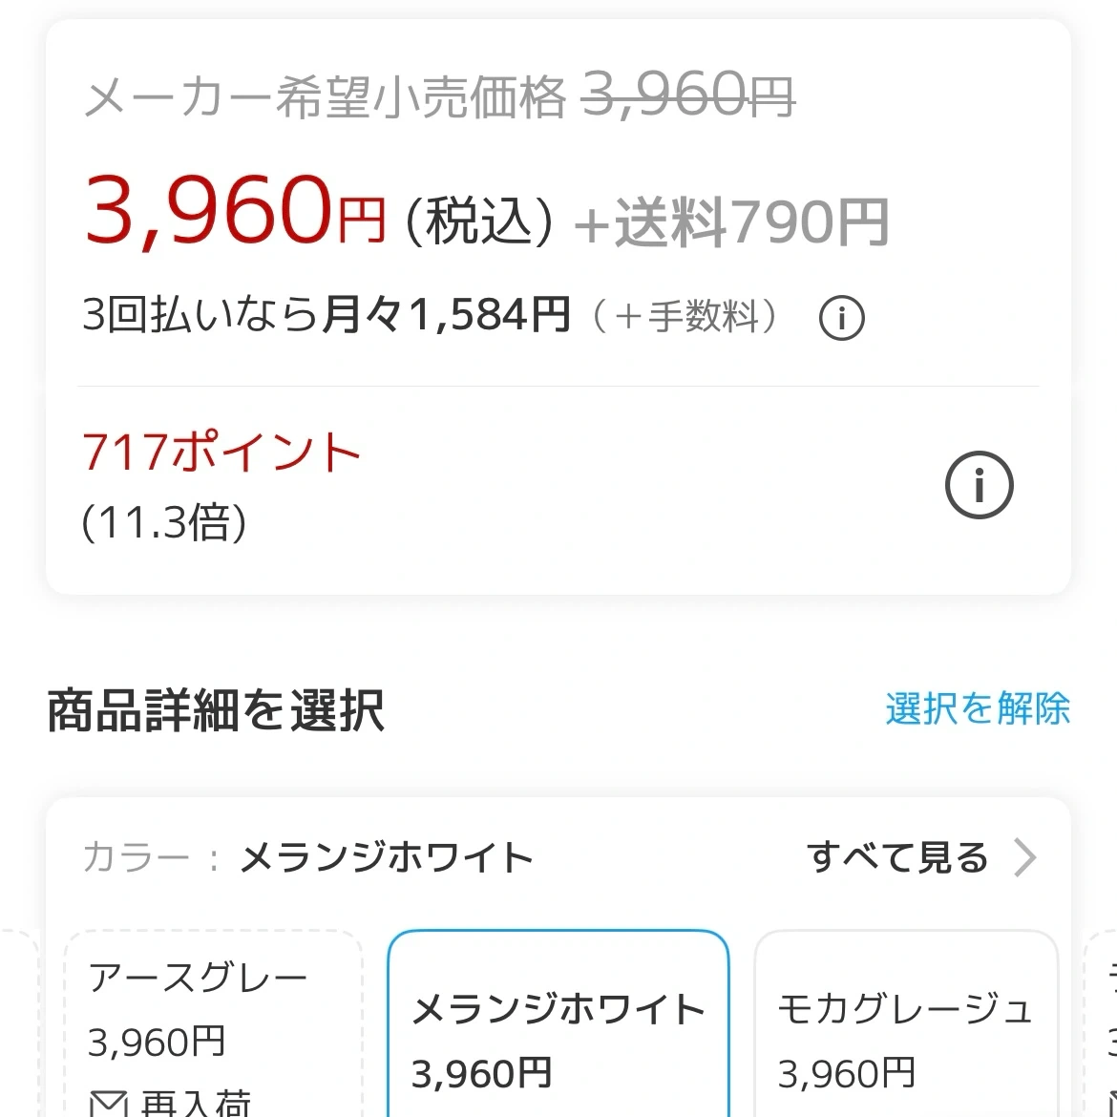Tap the (11.3倍) points multiplier text

[164, 522]
